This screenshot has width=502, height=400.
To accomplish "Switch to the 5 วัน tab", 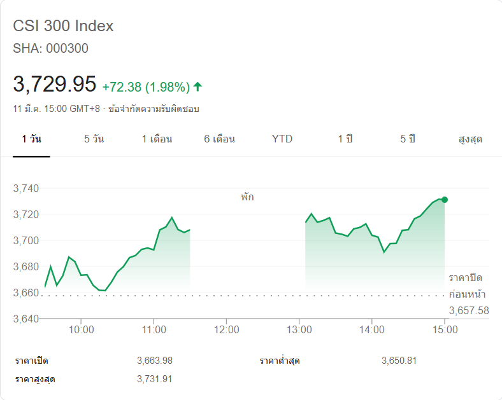I will [x=94, y=139].
